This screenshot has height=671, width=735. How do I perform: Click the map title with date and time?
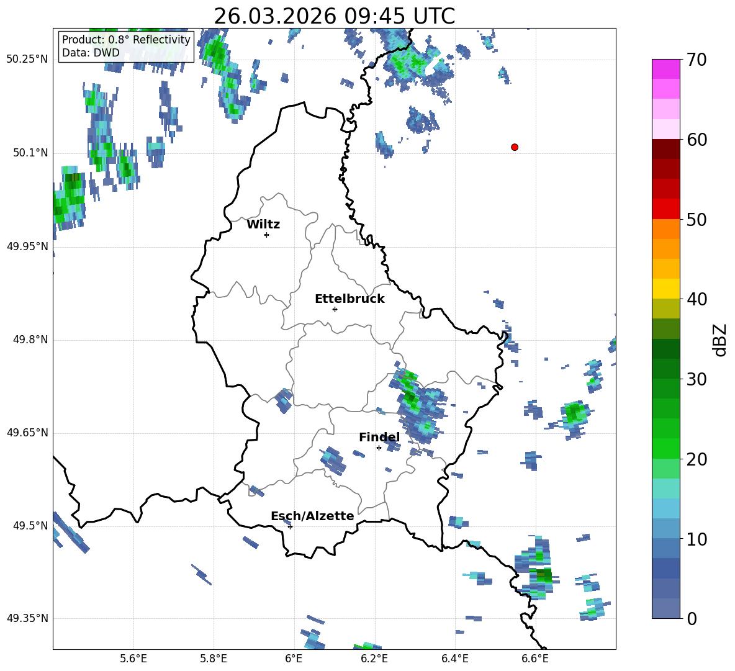334,16
